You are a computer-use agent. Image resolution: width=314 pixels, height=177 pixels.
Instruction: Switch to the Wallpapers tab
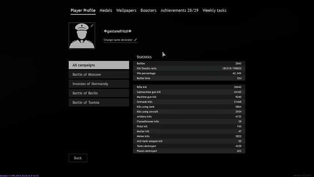[126, 10]
